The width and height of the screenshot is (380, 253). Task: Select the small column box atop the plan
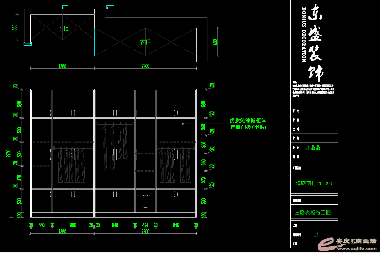[x=109, y=12]
